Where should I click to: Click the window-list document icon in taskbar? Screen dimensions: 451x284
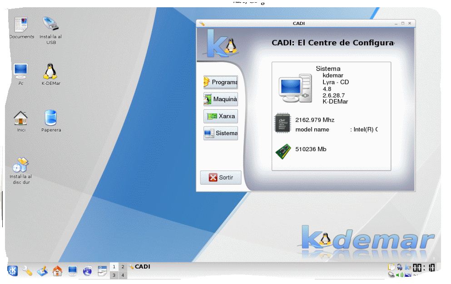tap(102, 271)
